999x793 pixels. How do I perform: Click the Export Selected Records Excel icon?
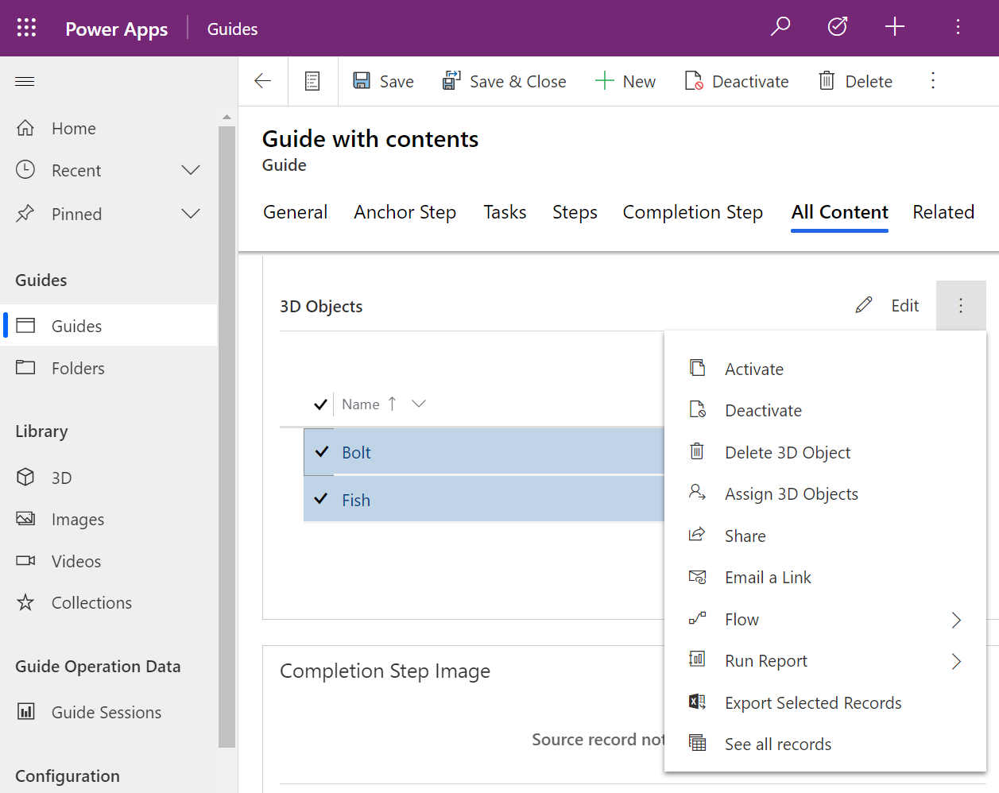point(697,702)
